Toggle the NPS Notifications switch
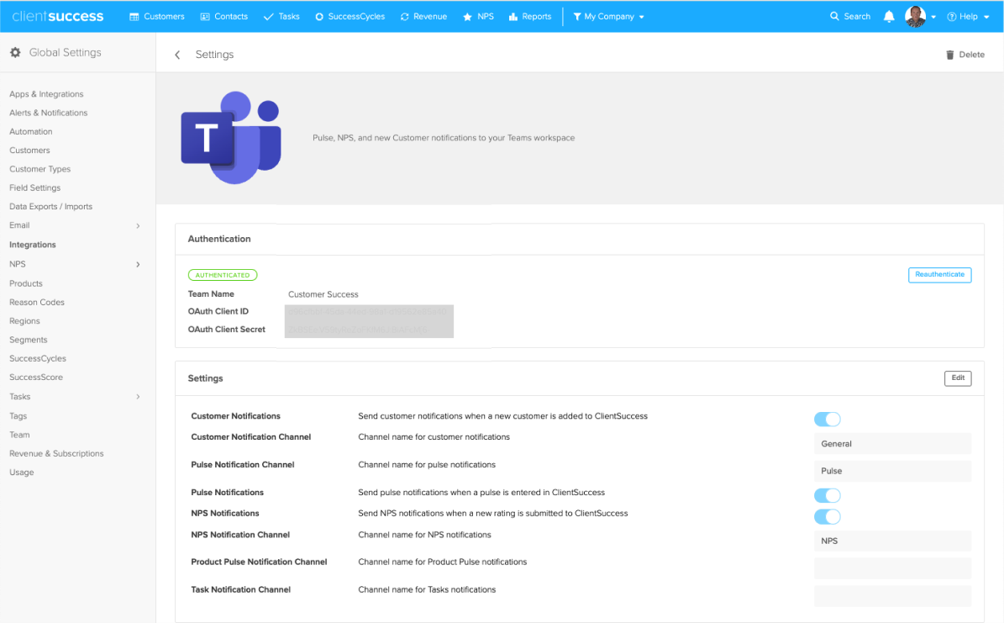Screen dimensions: 1004x623 click(828, 516)
